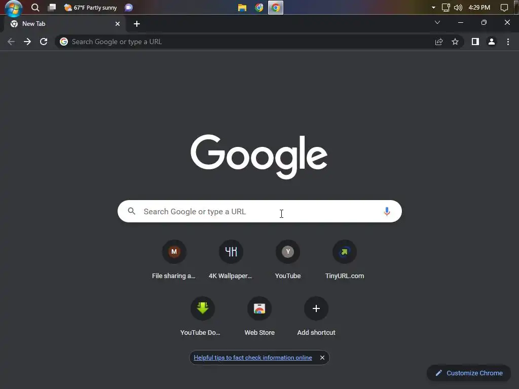Show hidden system tray icons
Viewport: 519px width, 389px height.
point(433,8)
